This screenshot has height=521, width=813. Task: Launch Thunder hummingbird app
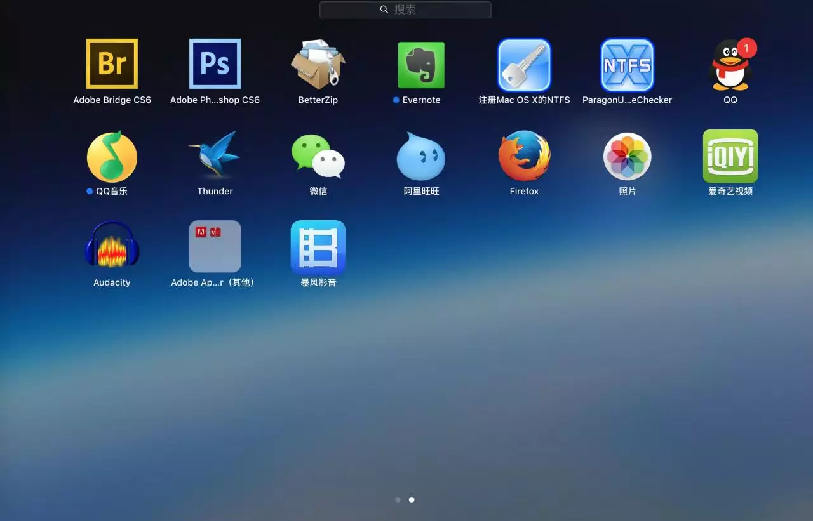coord(215,155)
